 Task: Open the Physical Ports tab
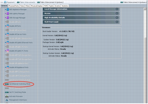tap(14, 6)
